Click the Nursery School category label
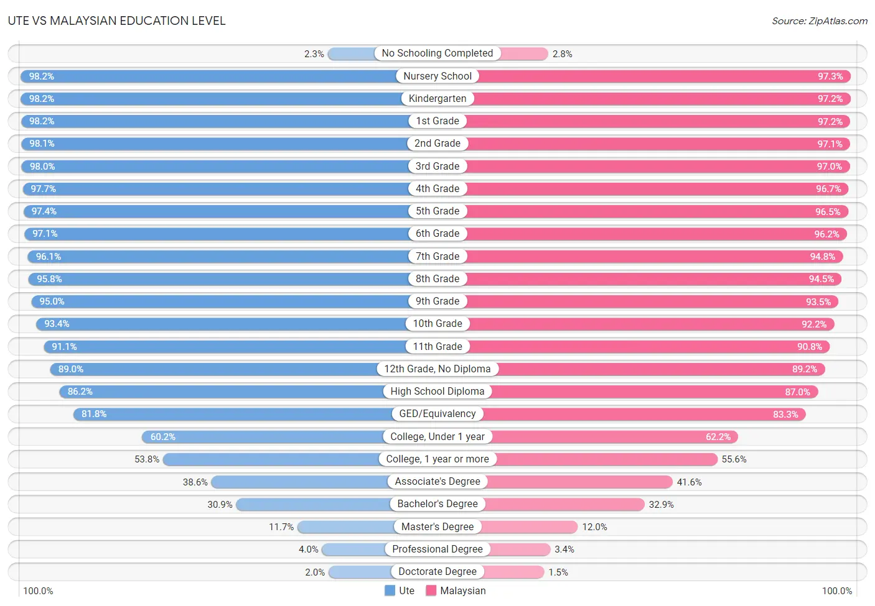This screenshot has height=606, width=875. tap(437, 76)
